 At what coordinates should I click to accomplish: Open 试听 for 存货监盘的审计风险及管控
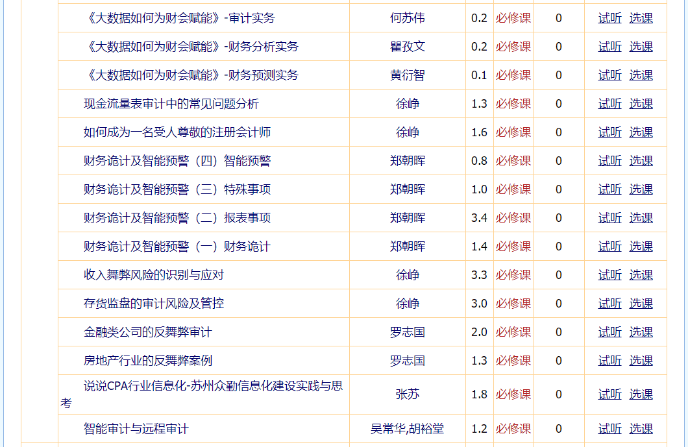pos(609,304)
